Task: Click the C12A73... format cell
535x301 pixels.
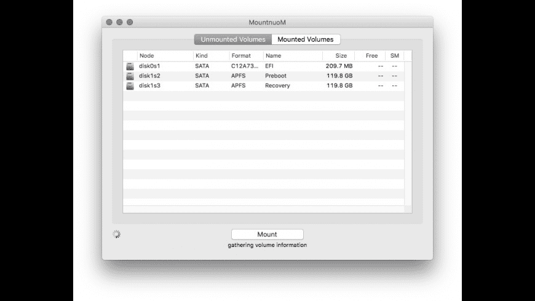Action: pyautogui.click(x=245, y=66)
